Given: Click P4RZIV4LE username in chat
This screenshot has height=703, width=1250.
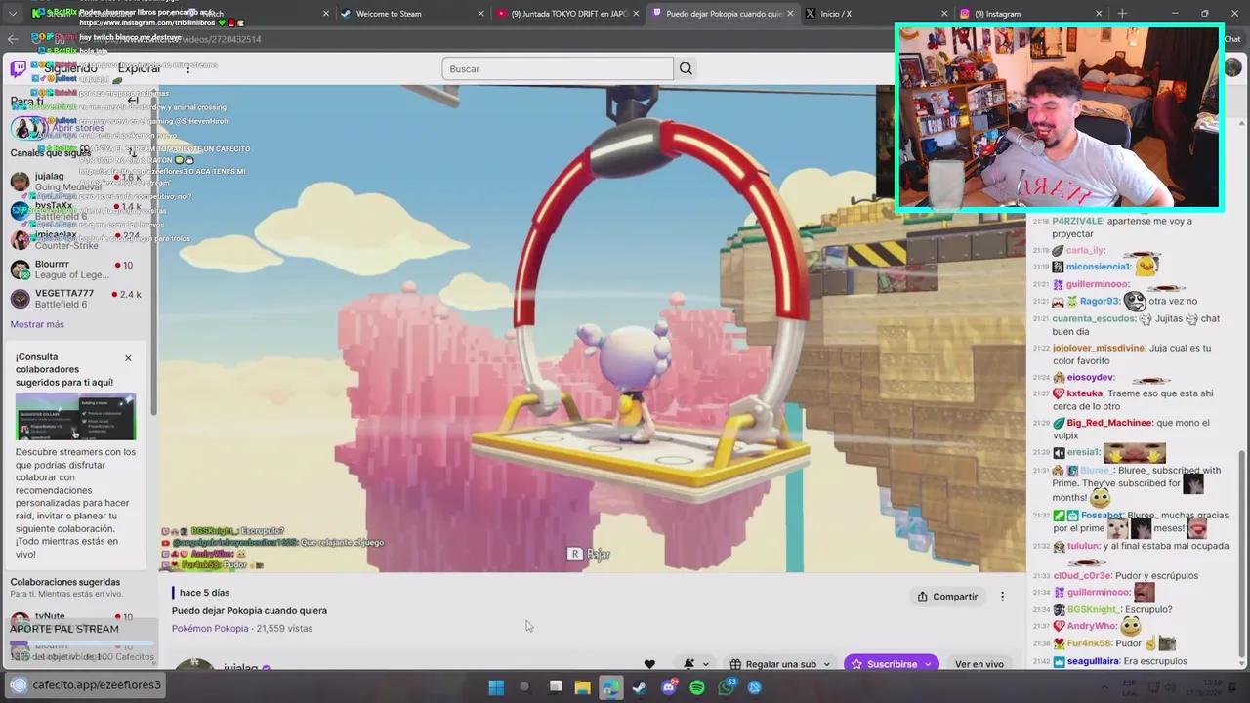Looking at the screenshot, I should point(1077,222).
